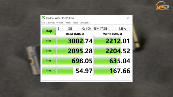Select the 2204.52 write result cell
173x97 pixels.
click(112, 51)
